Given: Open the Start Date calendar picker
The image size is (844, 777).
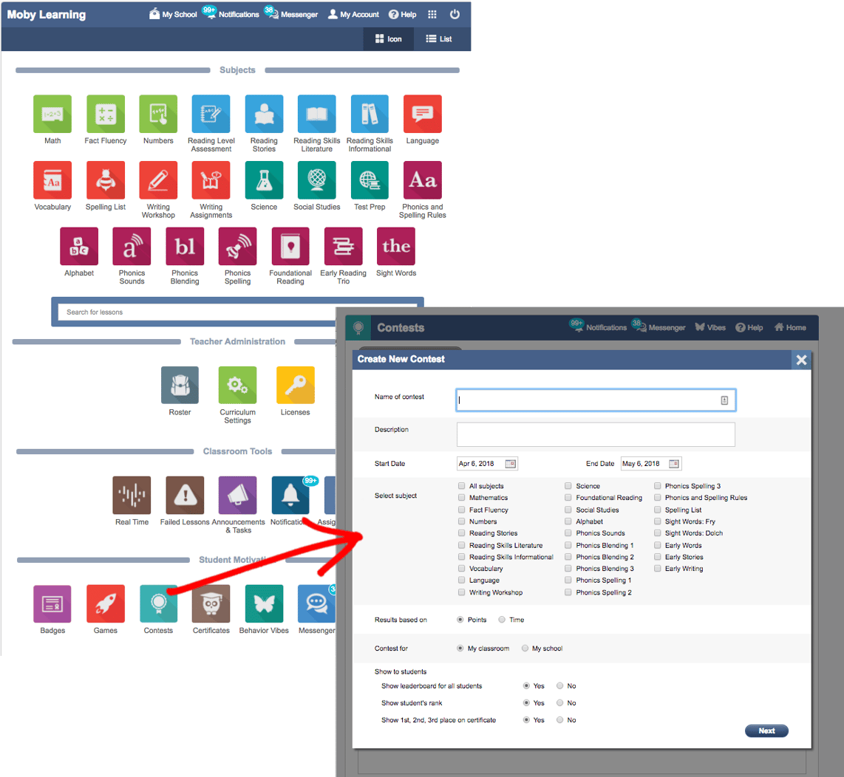Looking at the screenshot, I should (x=510, y=464).
